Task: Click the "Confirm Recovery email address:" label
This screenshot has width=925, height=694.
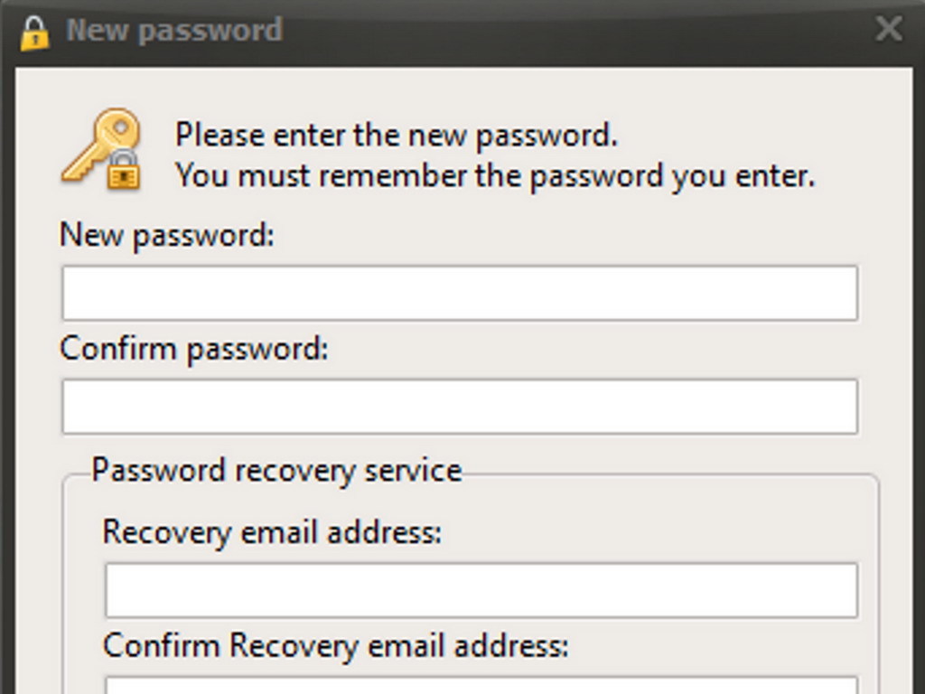Action: tap(335, 646)
